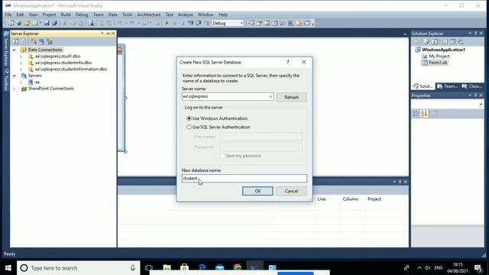Image resolution: width=489 pixels, height=275 pixels.
Task: Collapse the Data Connections node
Action: [14, 50]
